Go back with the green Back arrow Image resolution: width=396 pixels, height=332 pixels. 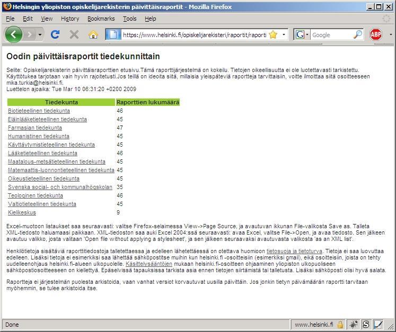coord(13,34)
